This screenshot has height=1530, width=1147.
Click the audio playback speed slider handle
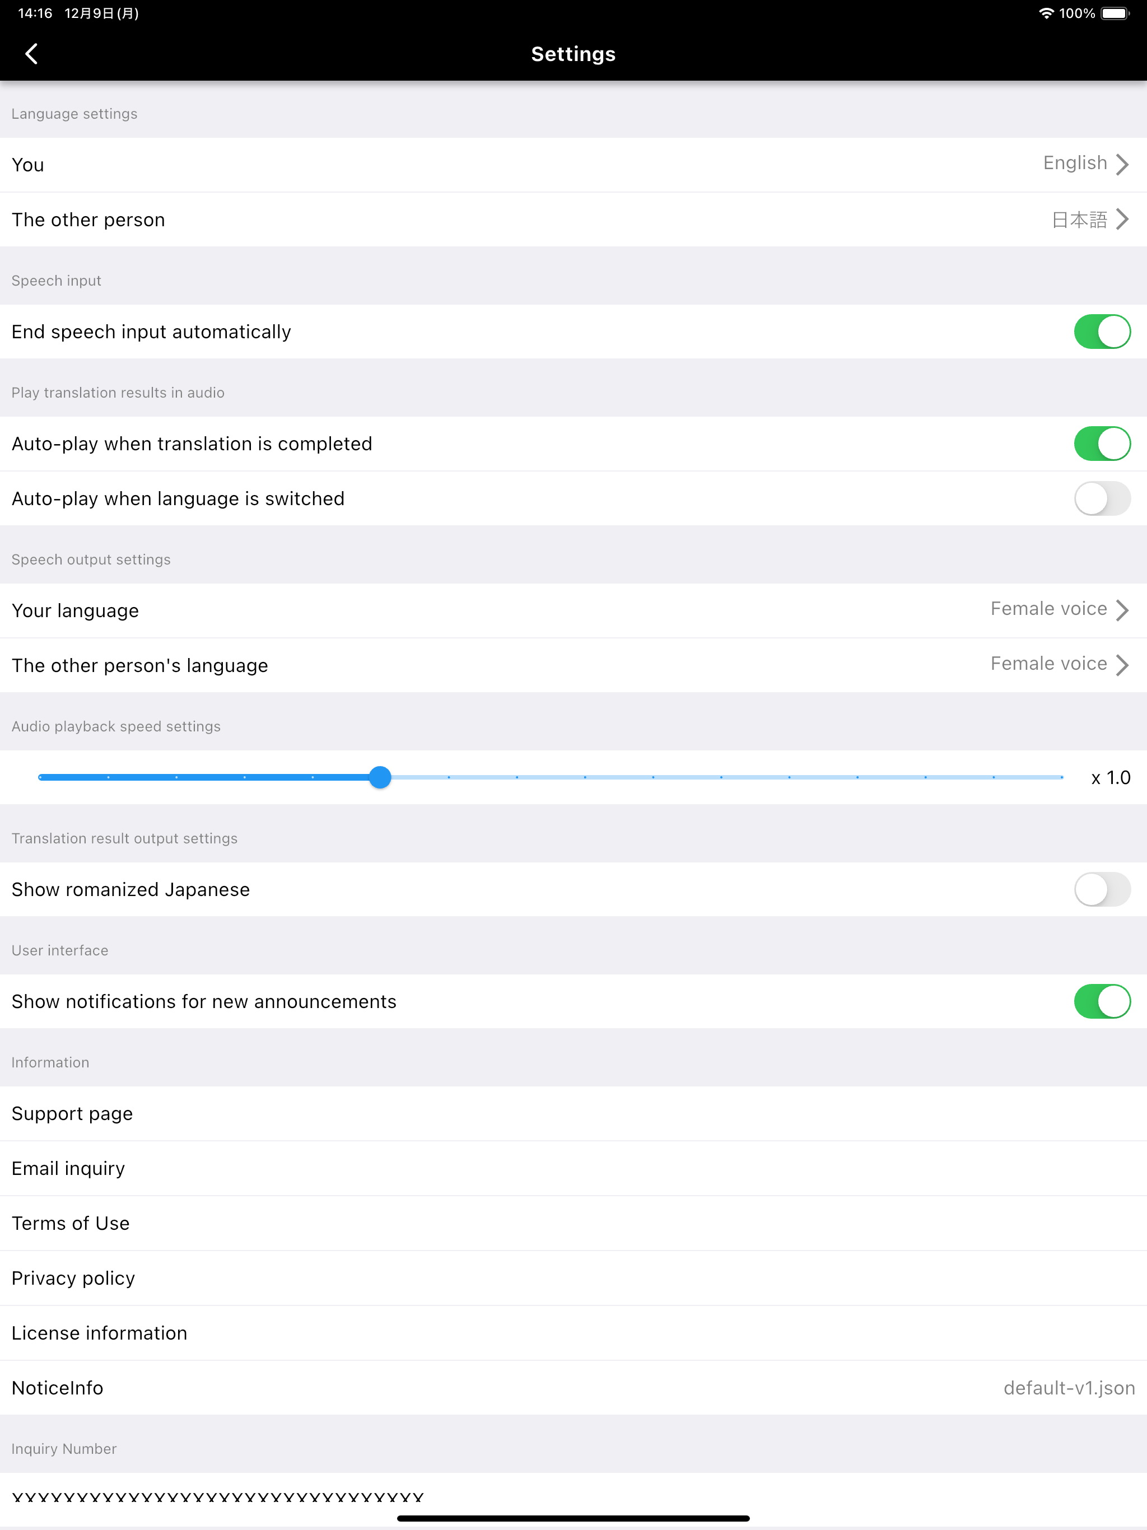click(x=380, y=777)
